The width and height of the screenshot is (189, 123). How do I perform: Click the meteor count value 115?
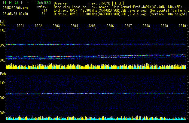coord(44,11)
